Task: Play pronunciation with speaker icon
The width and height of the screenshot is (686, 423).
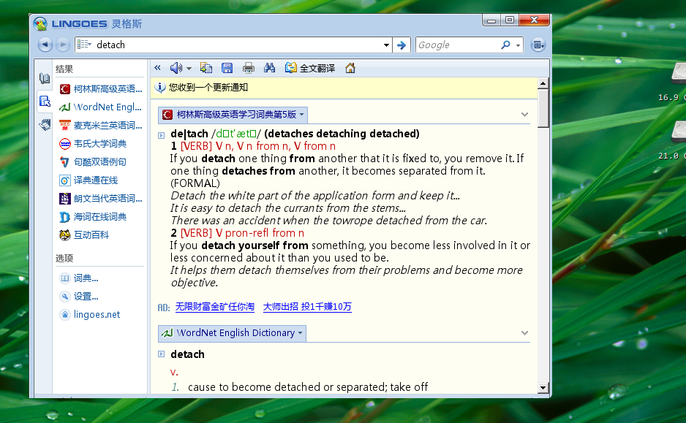Action: (x=176, y=68)
